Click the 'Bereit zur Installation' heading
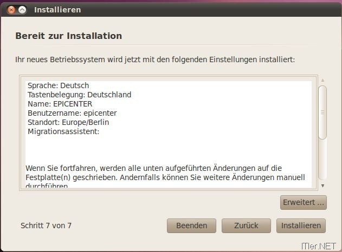This screenshot has width=342, height=252. [69, 36]
